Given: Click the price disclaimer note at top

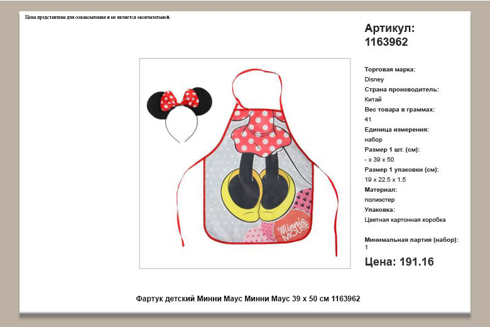Looking at the screenshot, I should (x=98, y=17).
